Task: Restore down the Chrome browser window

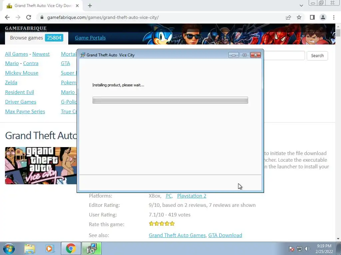Action: [321, 3]
